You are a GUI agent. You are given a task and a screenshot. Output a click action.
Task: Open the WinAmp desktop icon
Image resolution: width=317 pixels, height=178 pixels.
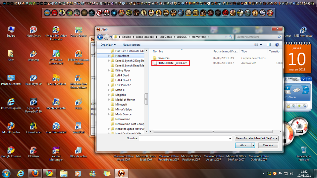pos(33,56)
